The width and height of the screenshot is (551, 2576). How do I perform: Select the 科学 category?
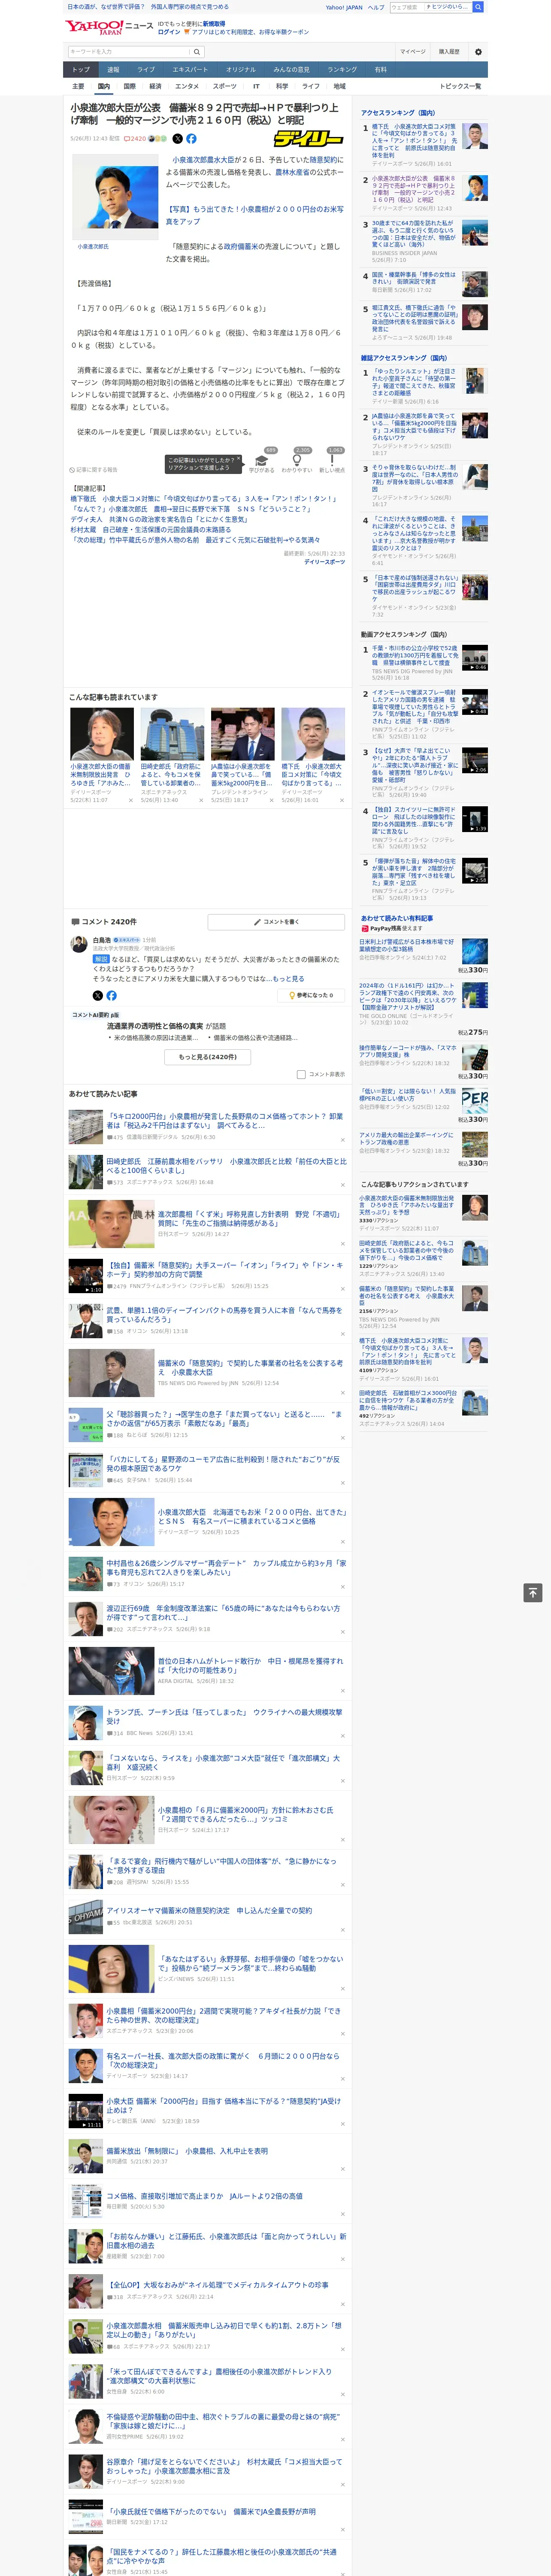pos(282,86)
